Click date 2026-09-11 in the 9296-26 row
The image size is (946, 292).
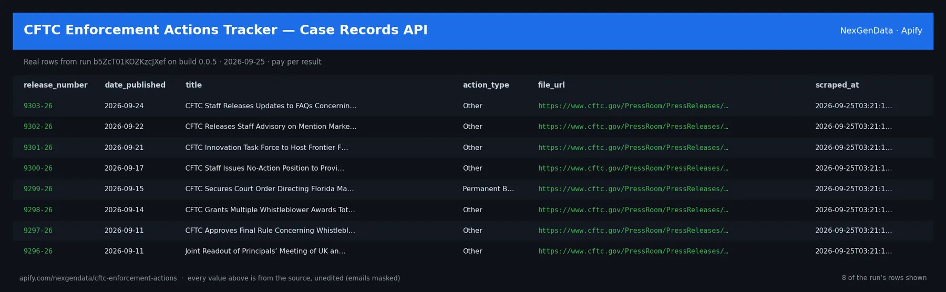coord(124,251)
